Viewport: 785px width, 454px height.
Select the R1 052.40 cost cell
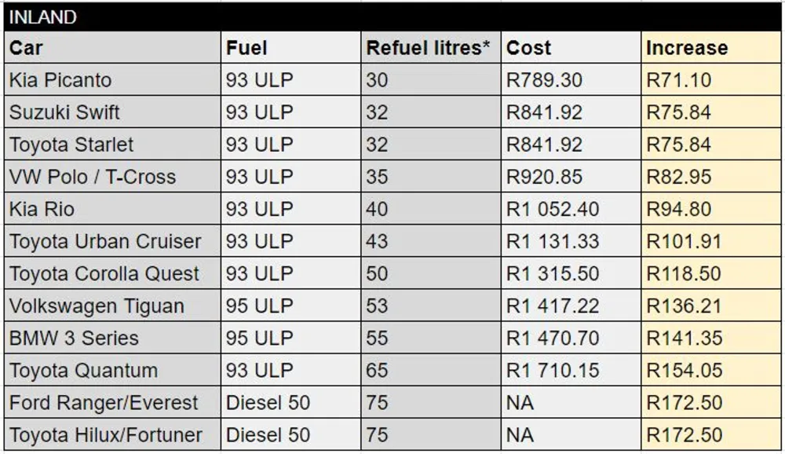571,209
